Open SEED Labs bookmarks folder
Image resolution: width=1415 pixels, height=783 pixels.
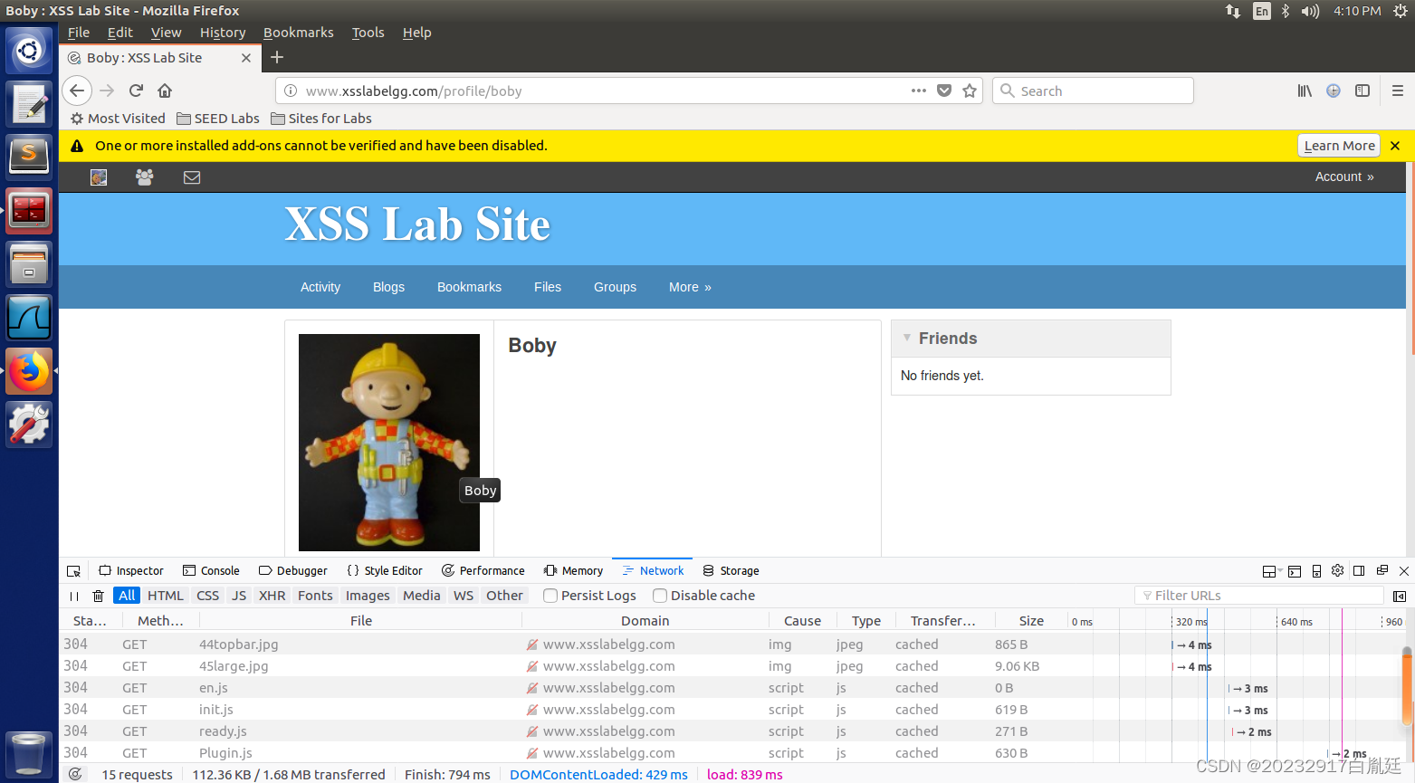218,119
